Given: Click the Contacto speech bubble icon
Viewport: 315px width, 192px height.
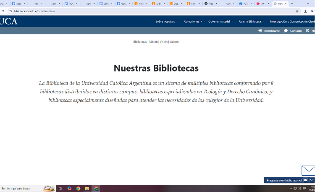Looking at the screenshot, I should pos(286,31).
